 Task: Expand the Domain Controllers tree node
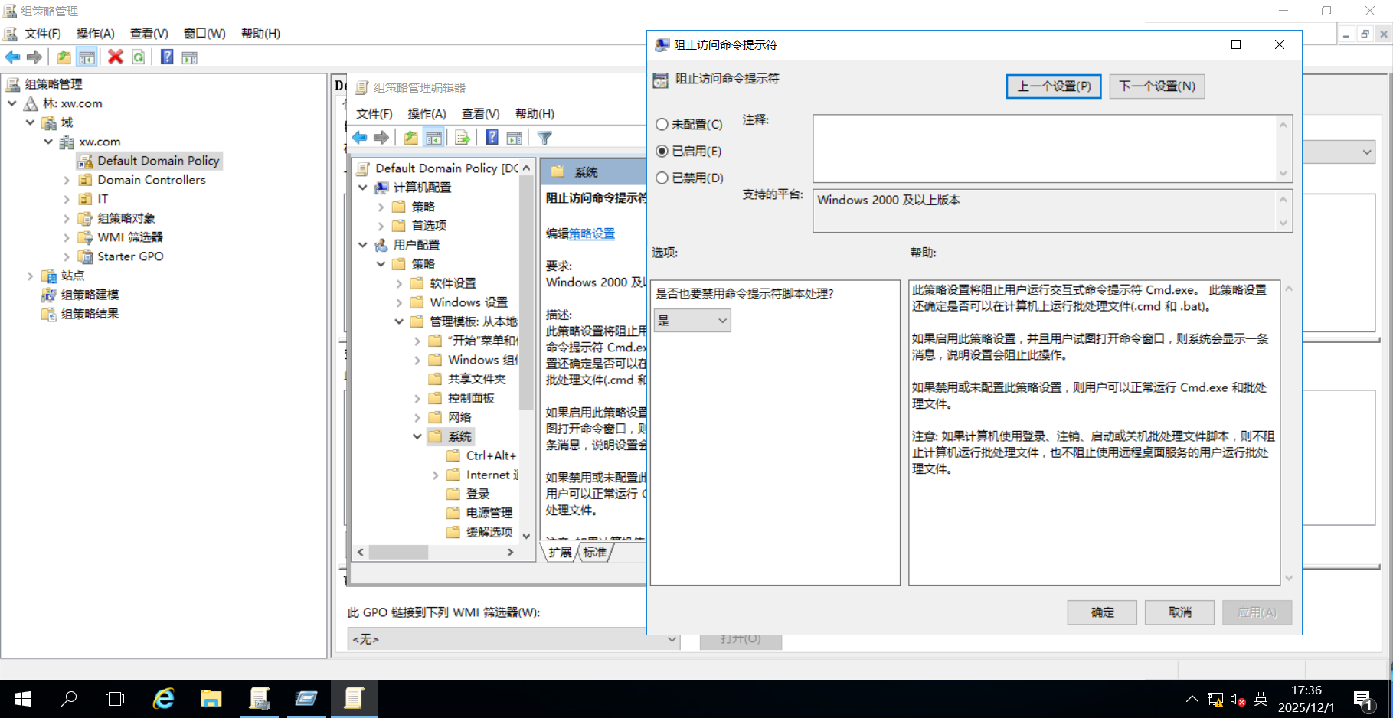67,179
